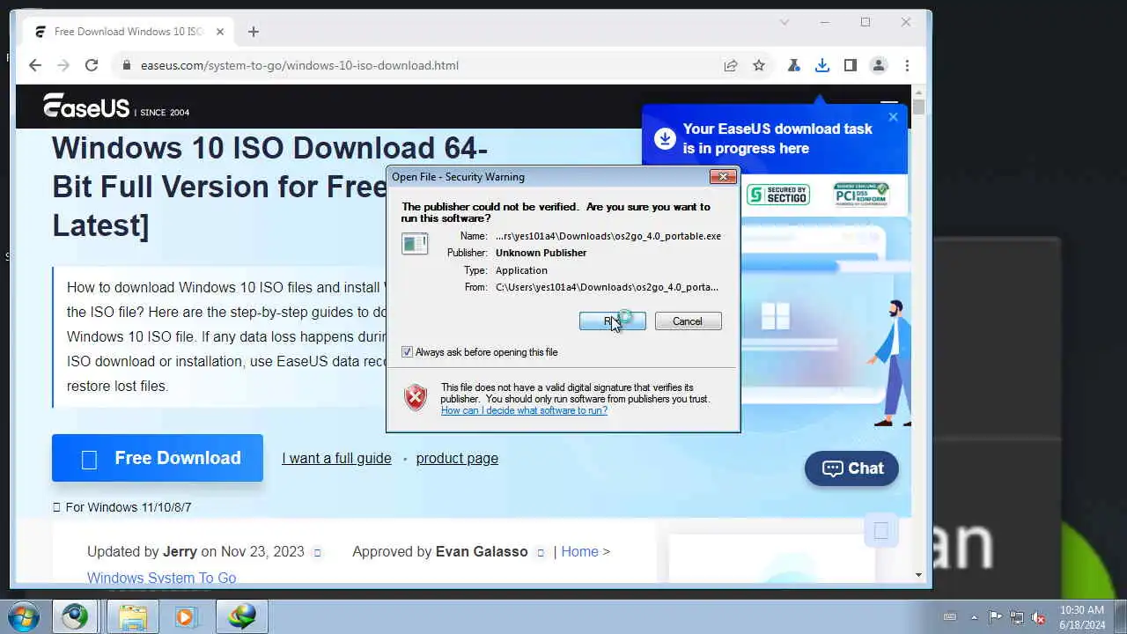Image resolution: width=1127 pixels, height=634 pixels.
Task: Open the Chat widget
Action: (x=851, y=468)
